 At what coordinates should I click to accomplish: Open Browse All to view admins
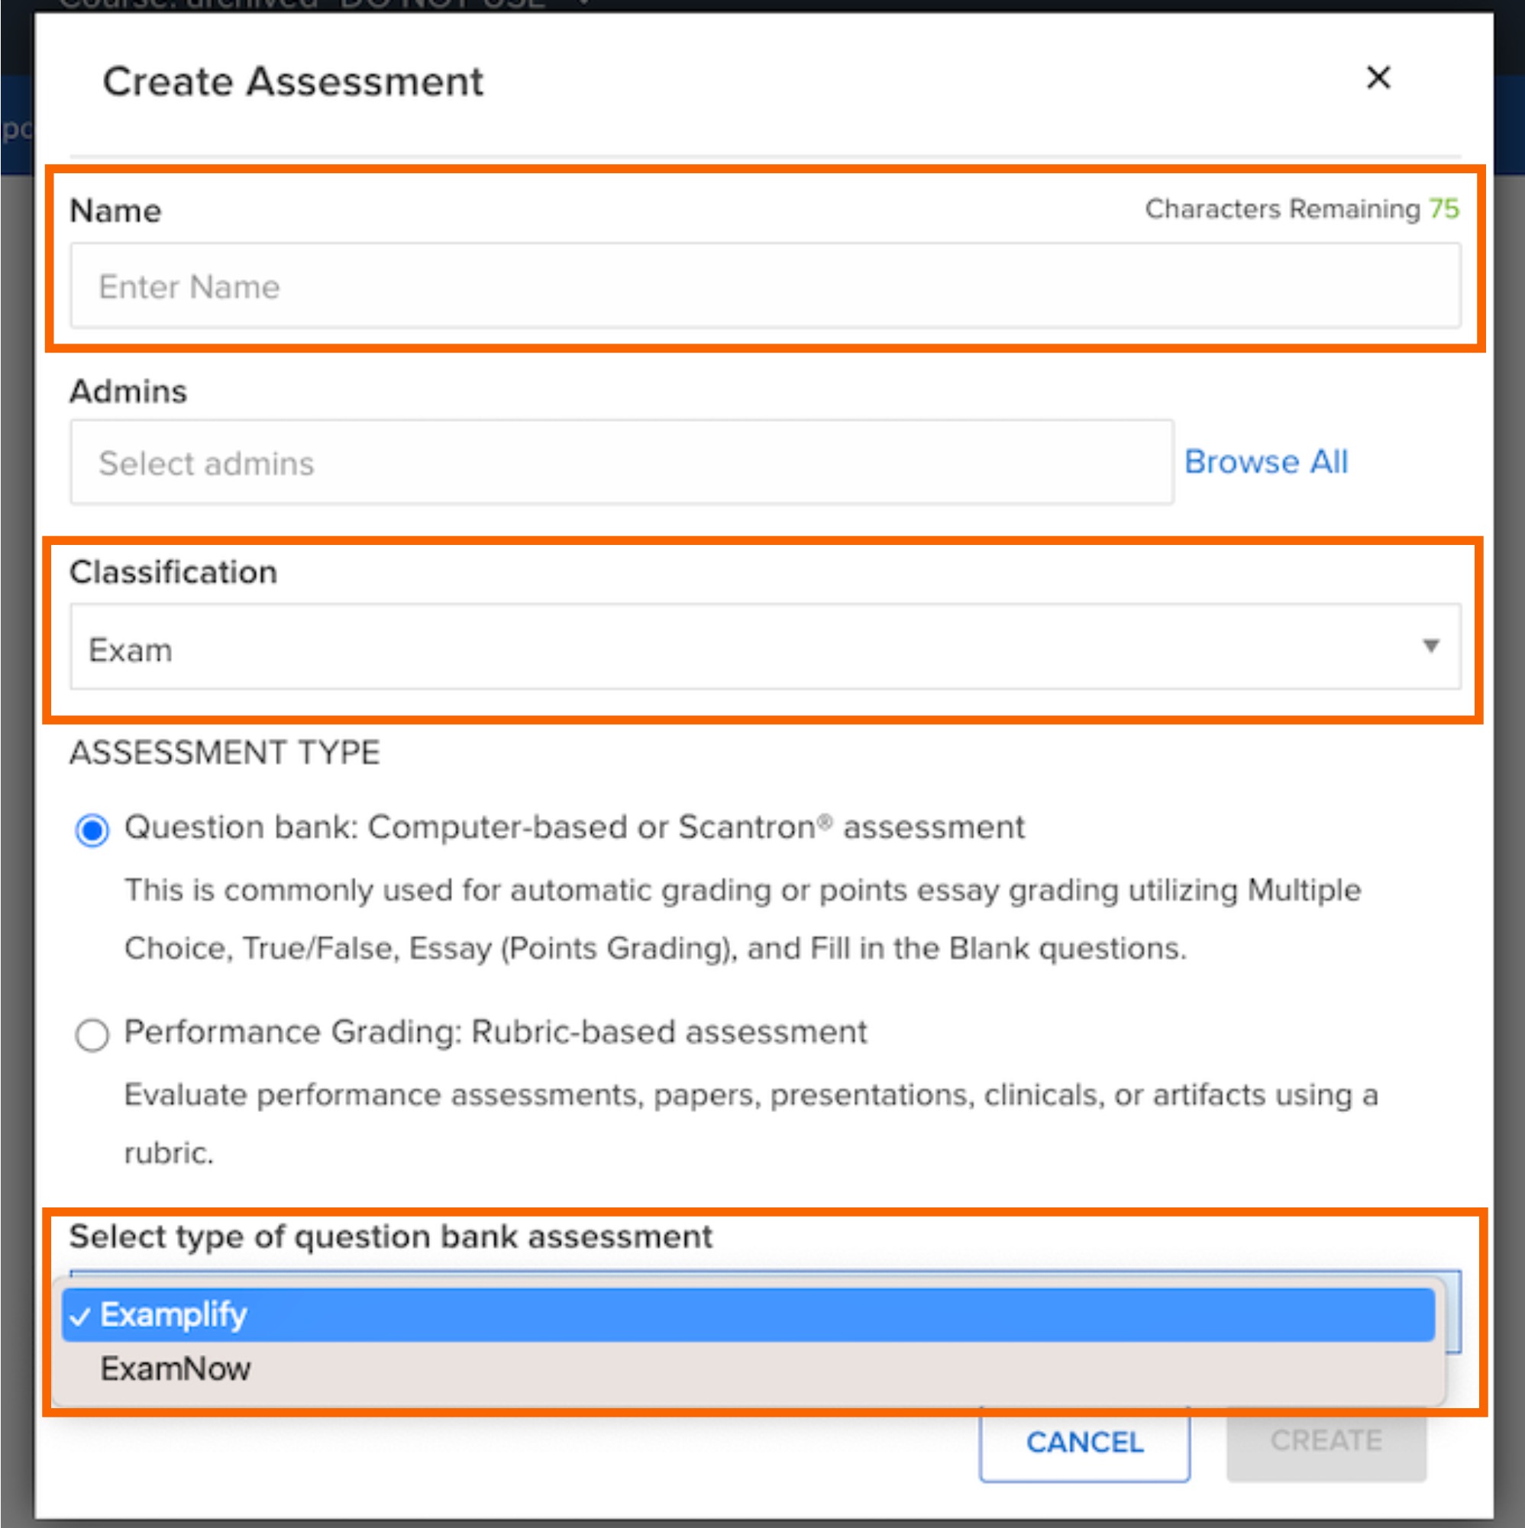click(x=1266, y=462)
